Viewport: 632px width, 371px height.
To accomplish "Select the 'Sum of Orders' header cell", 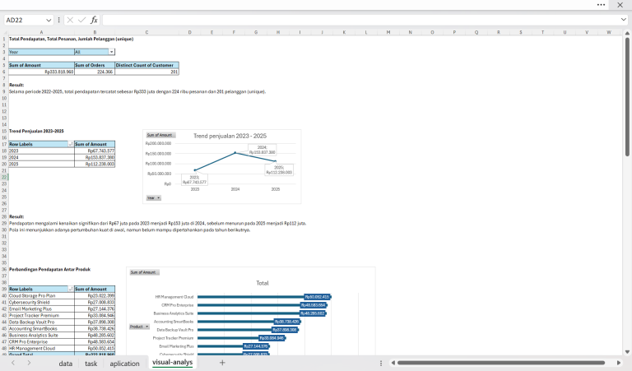I will pyautogui.click(x=95, y=65).
